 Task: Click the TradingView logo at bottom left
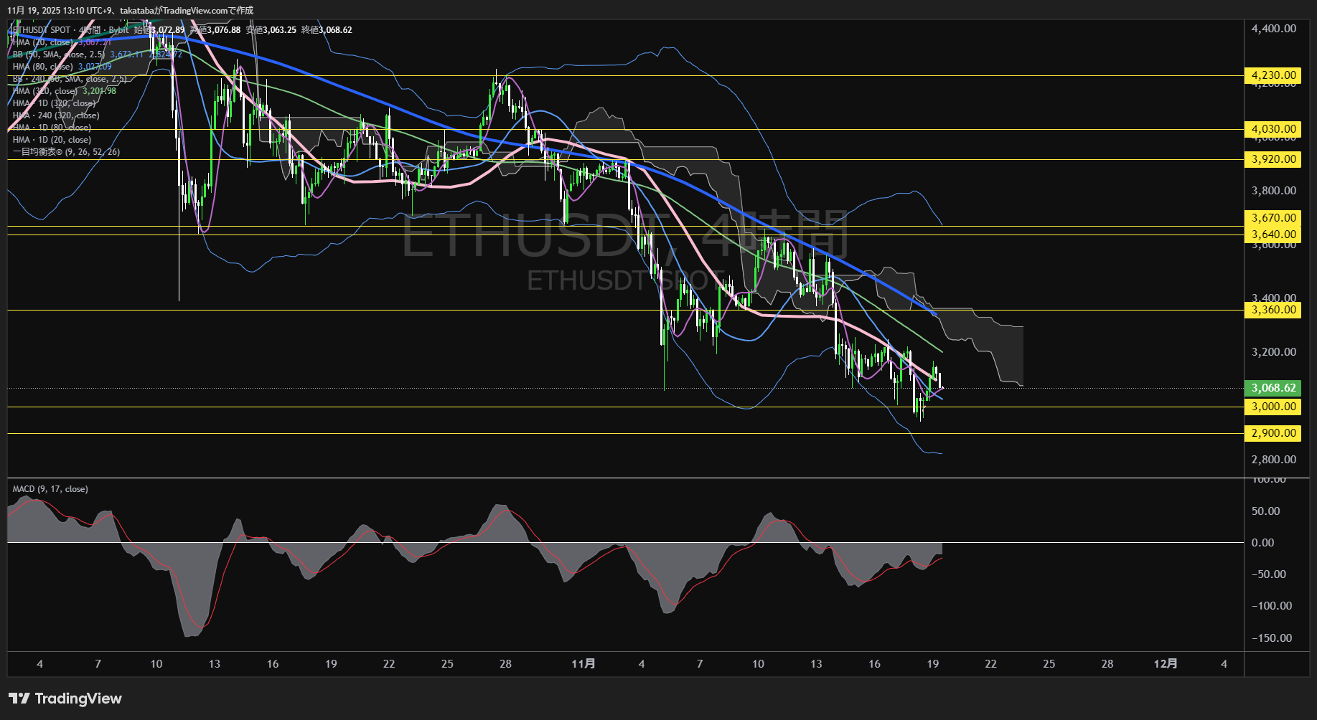63,698
